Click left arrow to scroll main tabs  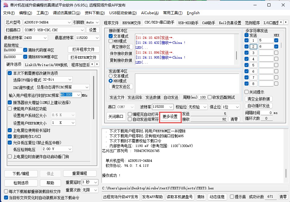click(281, 22)
